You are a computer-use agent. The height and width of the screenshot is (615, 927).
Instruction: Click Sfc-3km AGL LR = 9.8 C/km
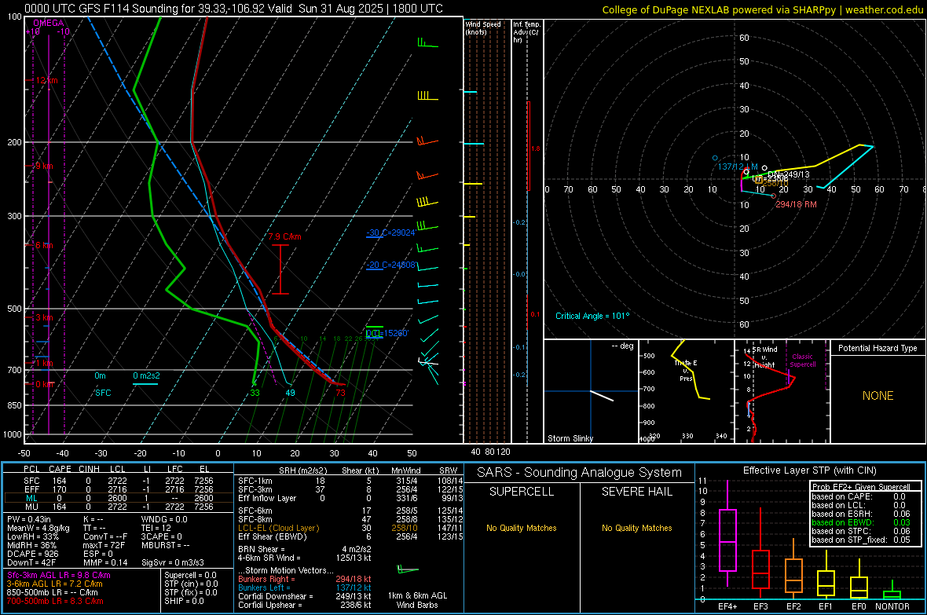[59, 575]
